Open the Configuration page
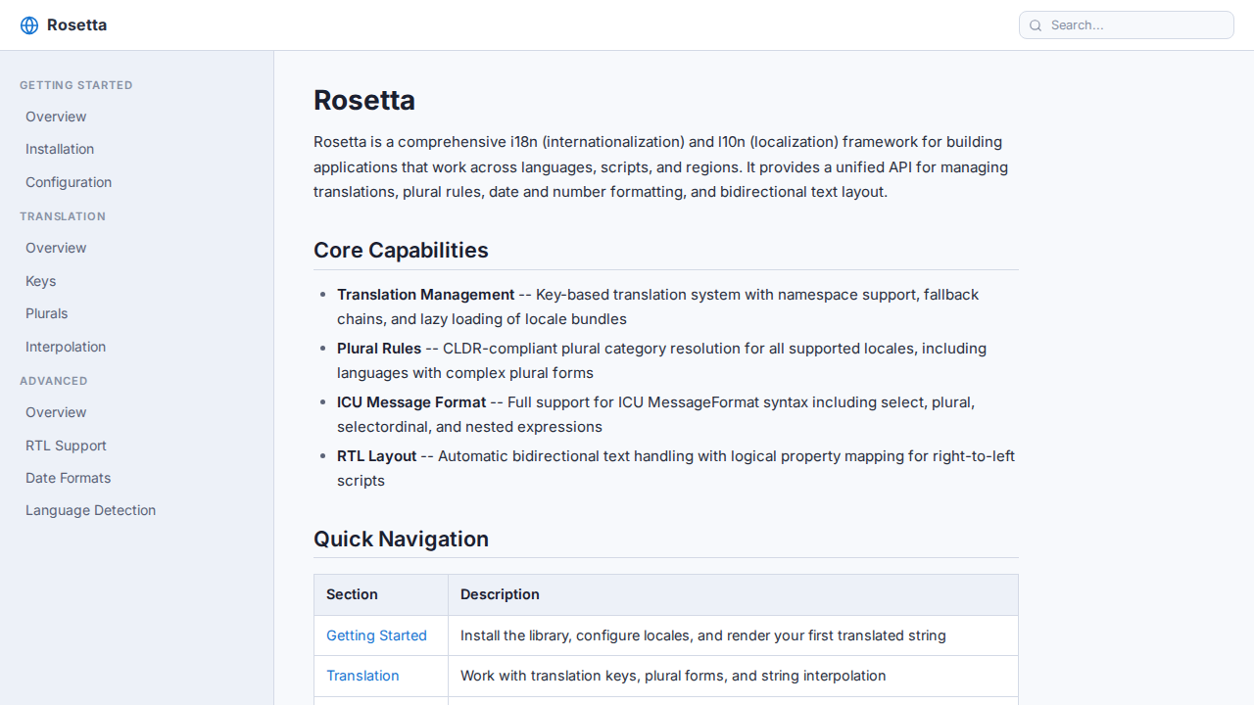This screenshot has width=1254, height=705. (69, 182)
